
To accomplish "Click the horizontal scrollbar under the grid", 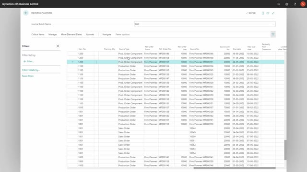I will point(235,168).
